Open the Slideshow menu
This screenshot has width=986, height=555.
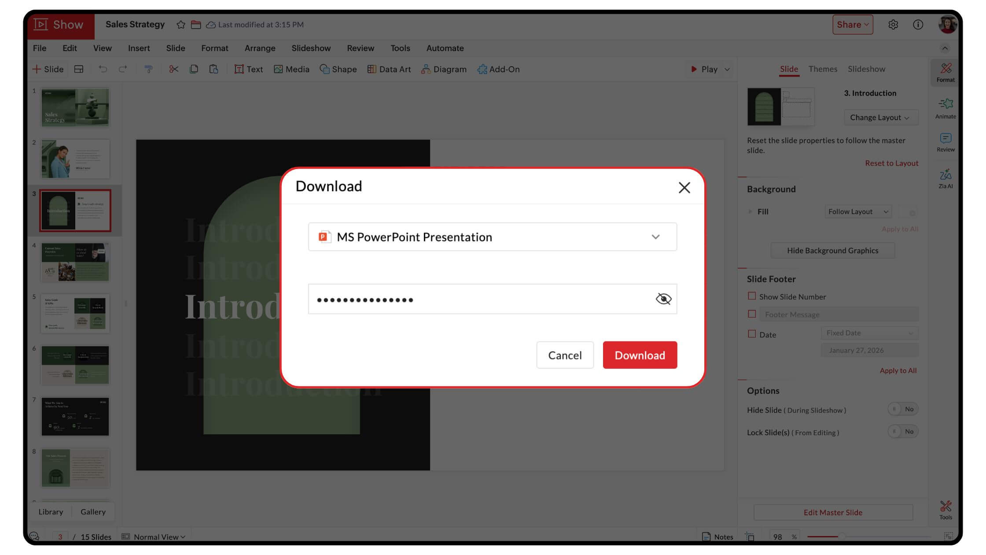(x=311, y=48)
